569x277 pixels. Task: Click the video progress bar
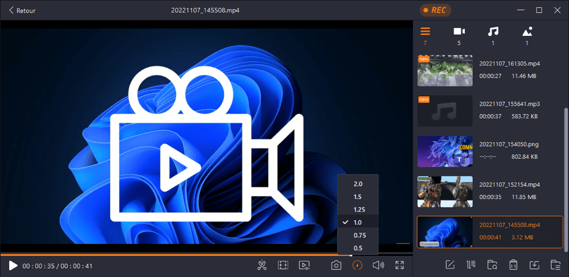tap(206, 255)
